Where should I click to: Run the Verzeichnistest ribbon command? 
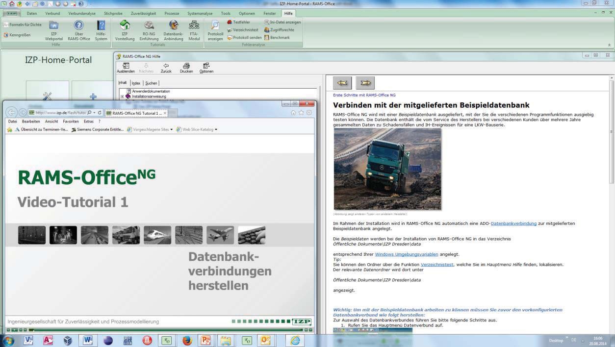coord(242,30)
